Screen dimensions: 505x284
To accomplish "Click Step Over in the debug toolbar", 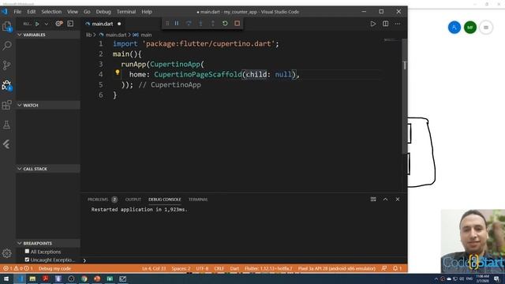I will click(189, 24).
